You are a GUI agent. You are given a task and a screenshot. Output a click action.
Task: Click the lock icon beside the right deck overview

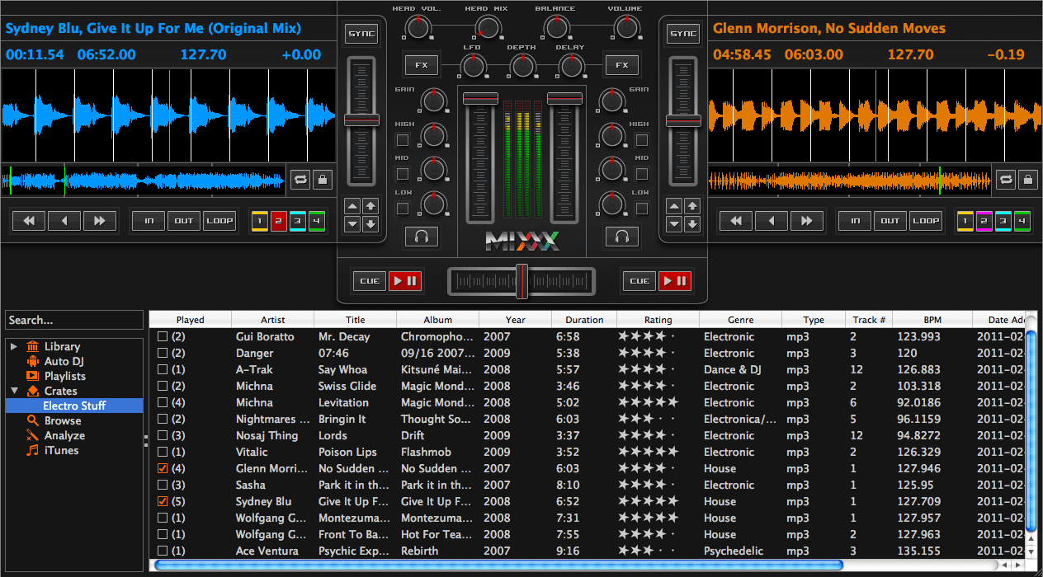click(x=1030, y=180)
